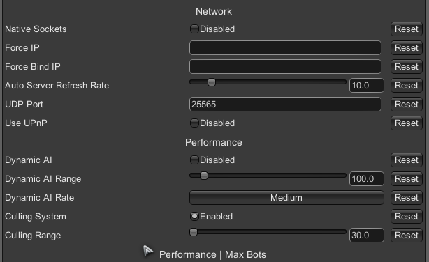Toggle the Use UPnP checkbox
The width and height of the screenshot is (429, 262).
194,123
